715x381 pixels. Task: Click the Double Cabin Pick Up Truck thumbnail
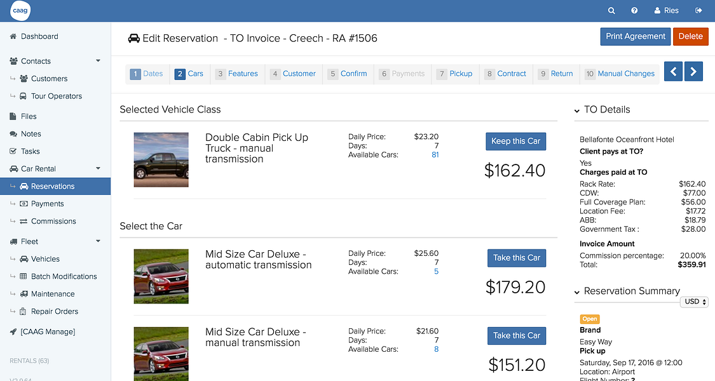pyautogui.click(x=161, y=159)
